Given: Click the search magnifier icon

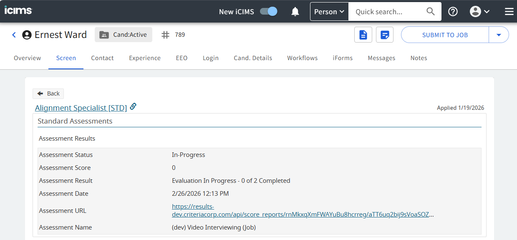Looking at the screenshot, I should 431,12.
